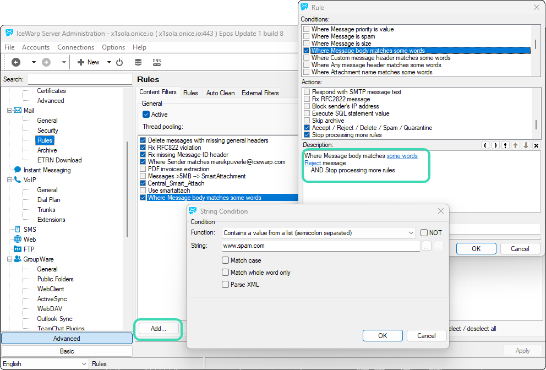This screenshot has height=370, width=546.
Task: Uncheck Stop processing more rules action
Action: (307, 135)
